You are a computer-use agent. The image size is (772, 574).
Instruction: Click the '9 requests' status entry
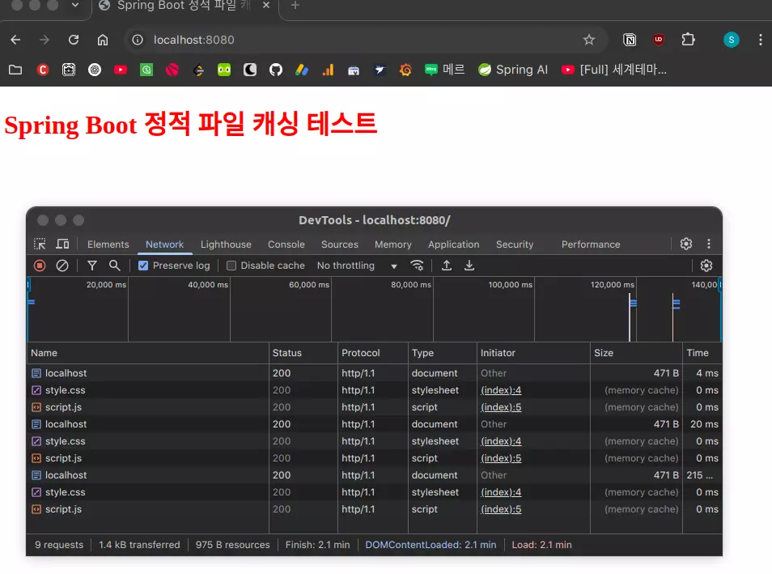(x=59, y=545)
